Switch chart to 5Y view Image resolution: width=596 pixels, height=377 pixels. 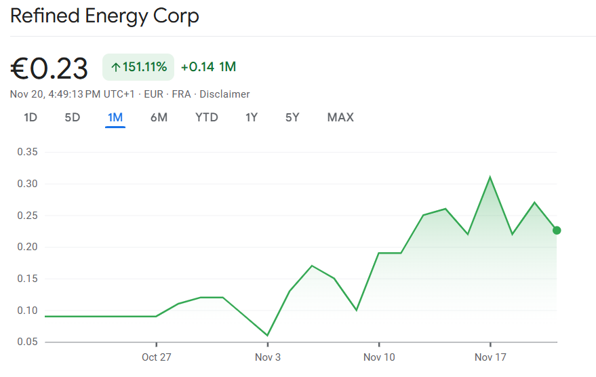(x=292, y=117)
